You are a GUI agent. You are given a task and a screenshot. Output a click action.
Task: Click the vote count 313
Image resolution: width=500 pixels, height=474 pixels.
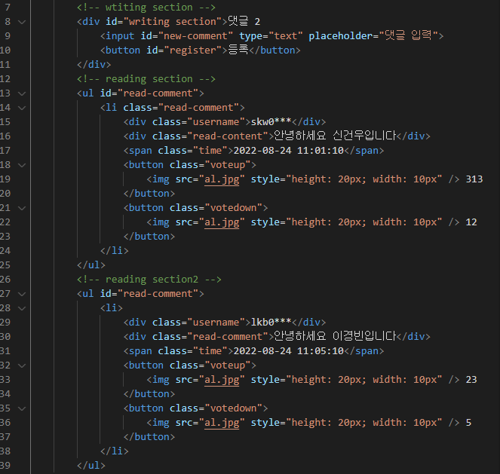(474, 179)
